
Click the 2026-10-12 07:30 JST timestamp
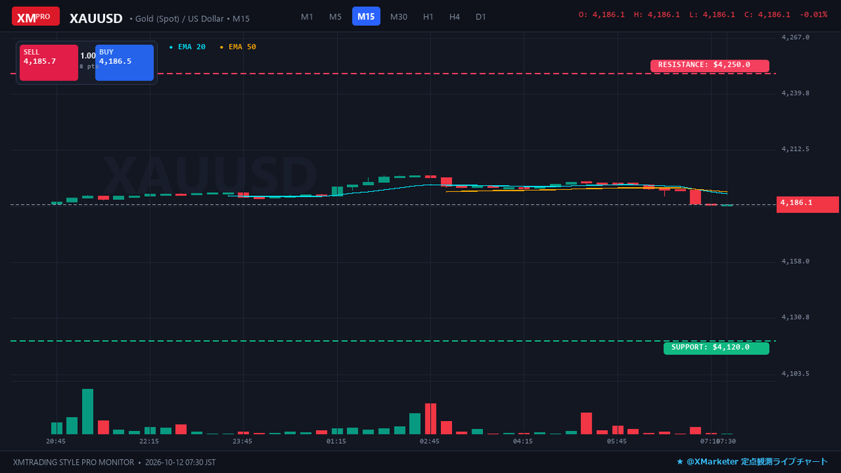(x=180, y=462)
